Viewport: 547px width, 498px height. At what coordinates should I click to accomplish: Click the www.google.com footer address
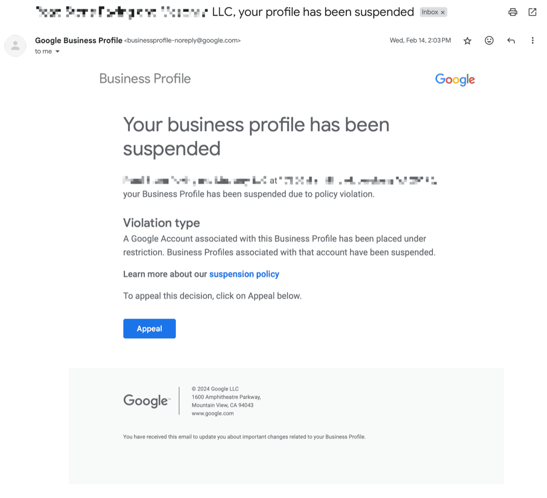pos(213,413)
